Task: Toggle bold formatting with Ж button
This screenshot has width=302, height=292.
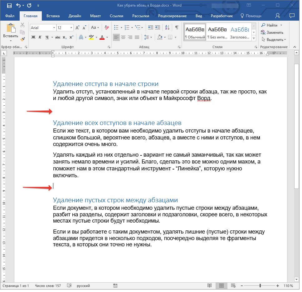Action: [33, 37]
